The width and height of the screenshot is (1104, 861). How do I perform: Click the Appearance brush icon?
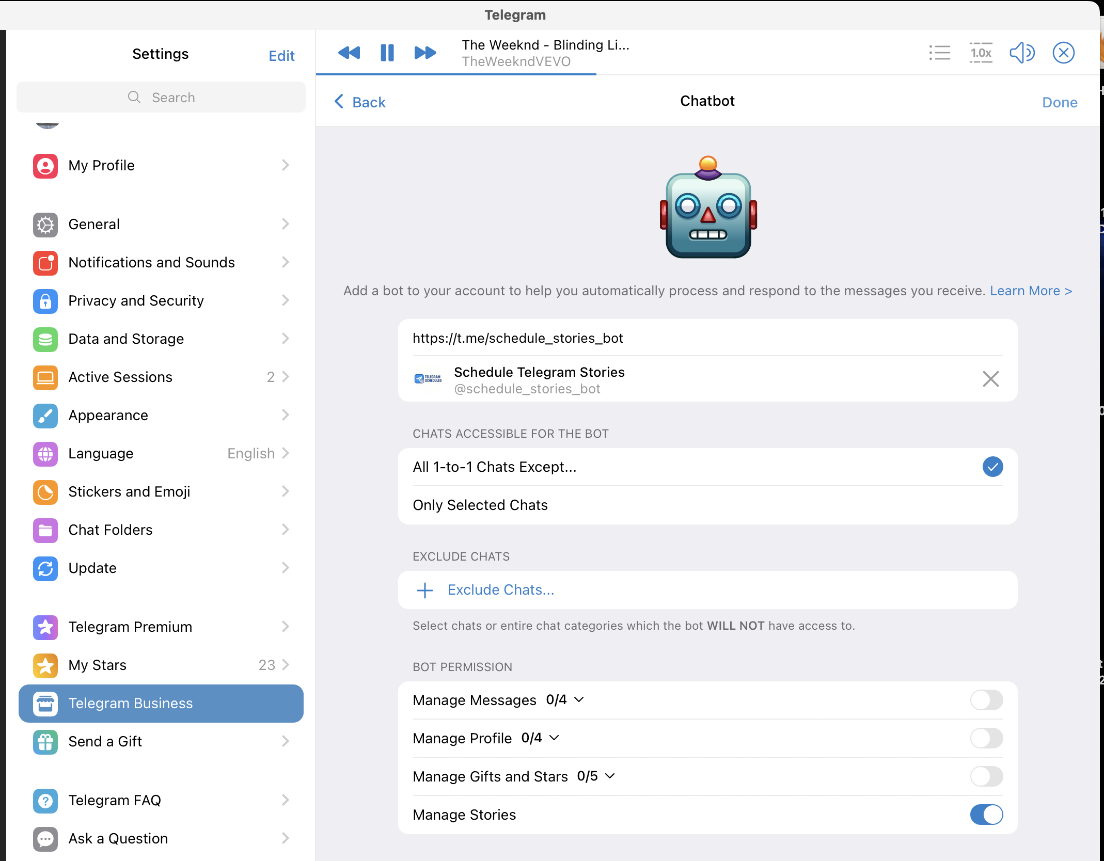[x=45, y=416]
